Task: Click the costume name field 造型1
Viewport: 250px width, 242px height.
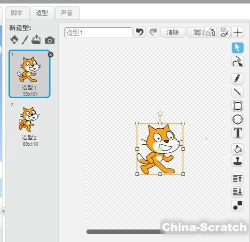Action: pos(98,33)
